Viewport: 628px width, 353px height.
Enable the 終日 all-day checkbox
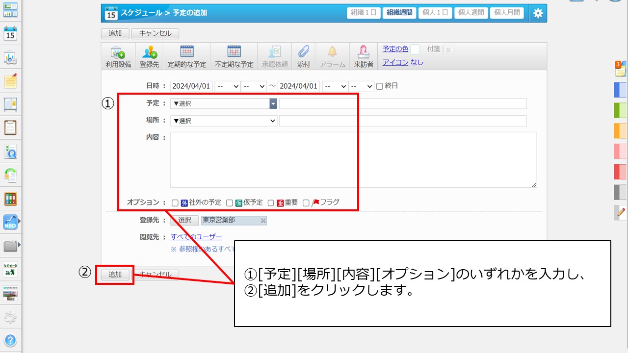click(379, 86)
